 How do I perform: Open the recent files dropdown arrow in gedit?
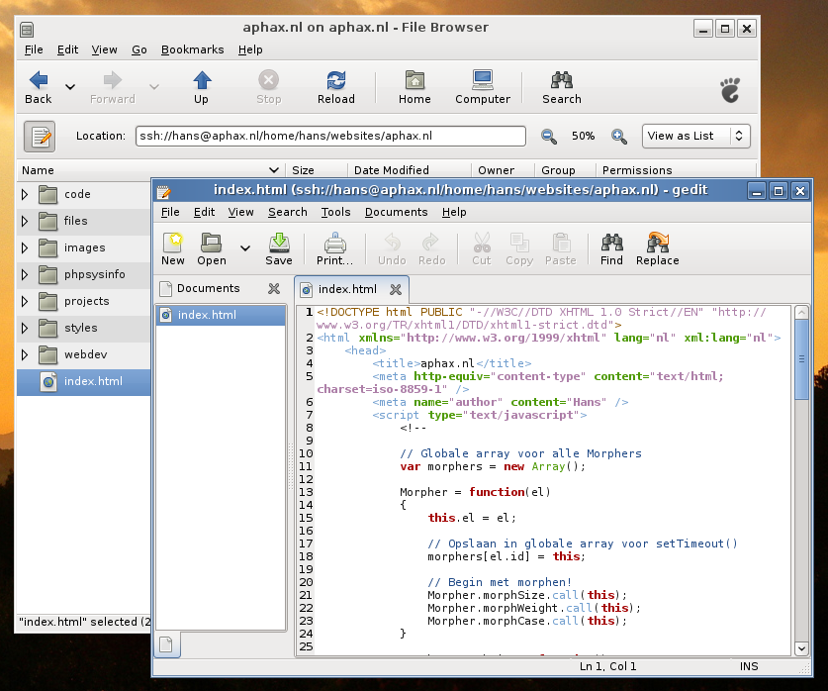point(245,247)
